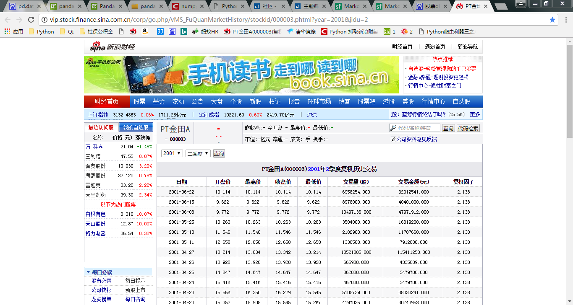The height and width of the screenshot is (305, 573).
Task: Switch to the 社区 browser tab
Action: point(269,6)
